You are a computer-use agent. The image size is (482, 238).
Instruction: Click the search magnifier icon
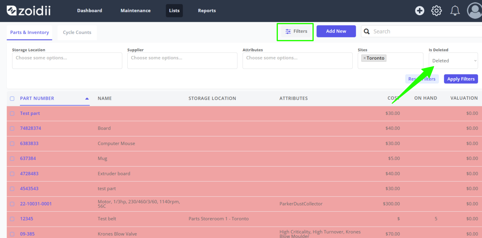[x=367, y=31]
